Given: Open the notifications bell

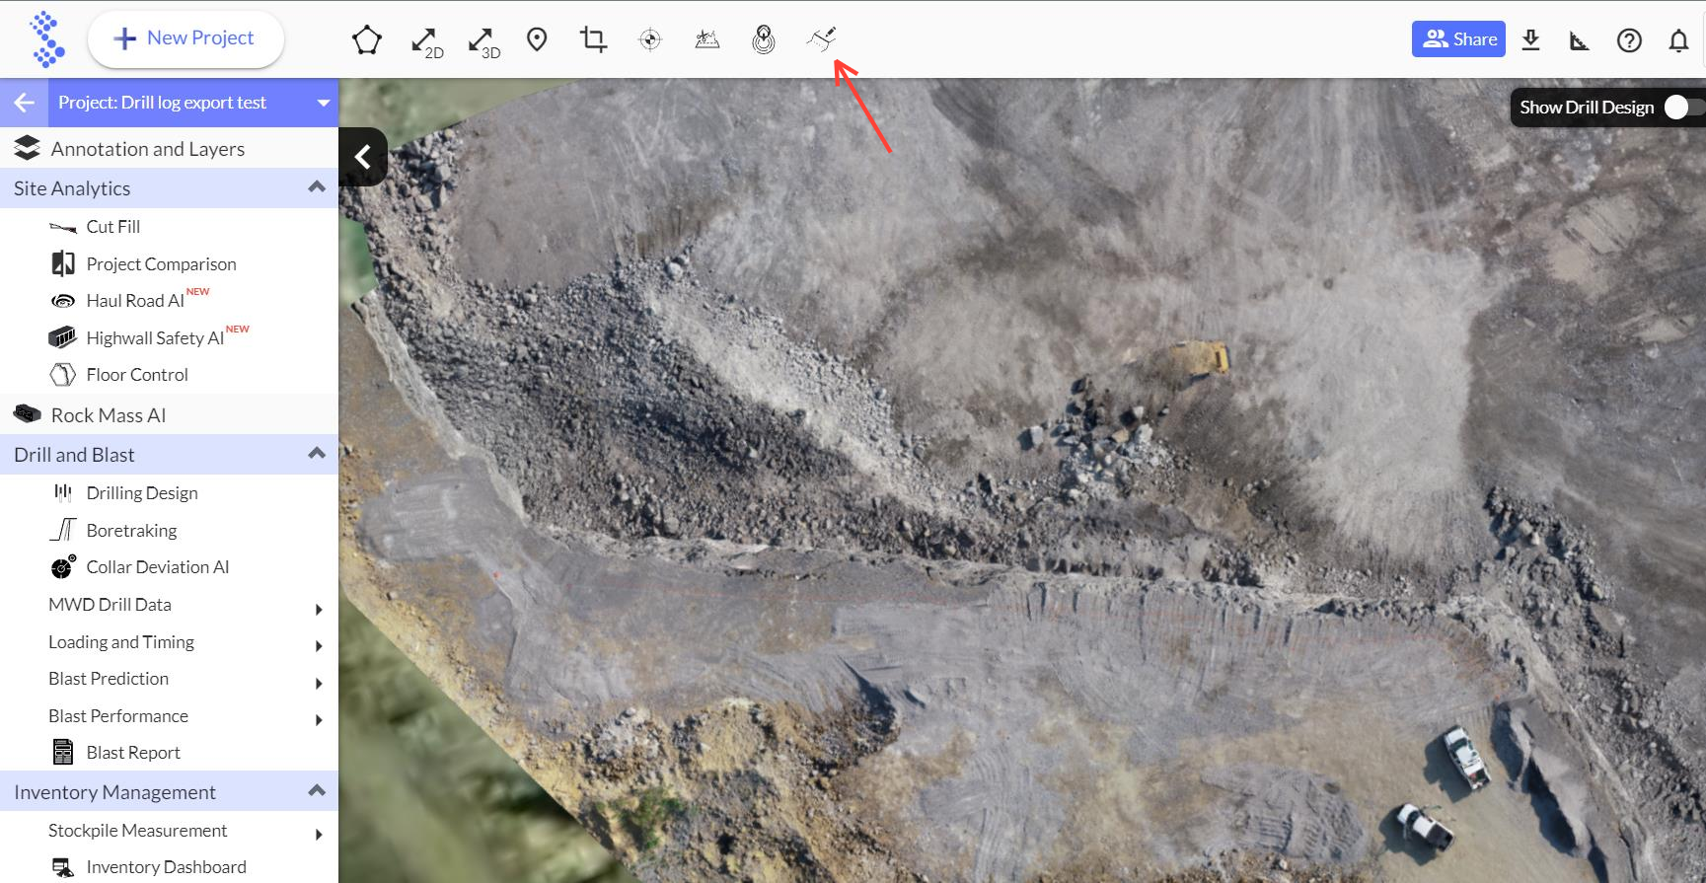Looking at the screenshot, I should tap(1677, 40).
